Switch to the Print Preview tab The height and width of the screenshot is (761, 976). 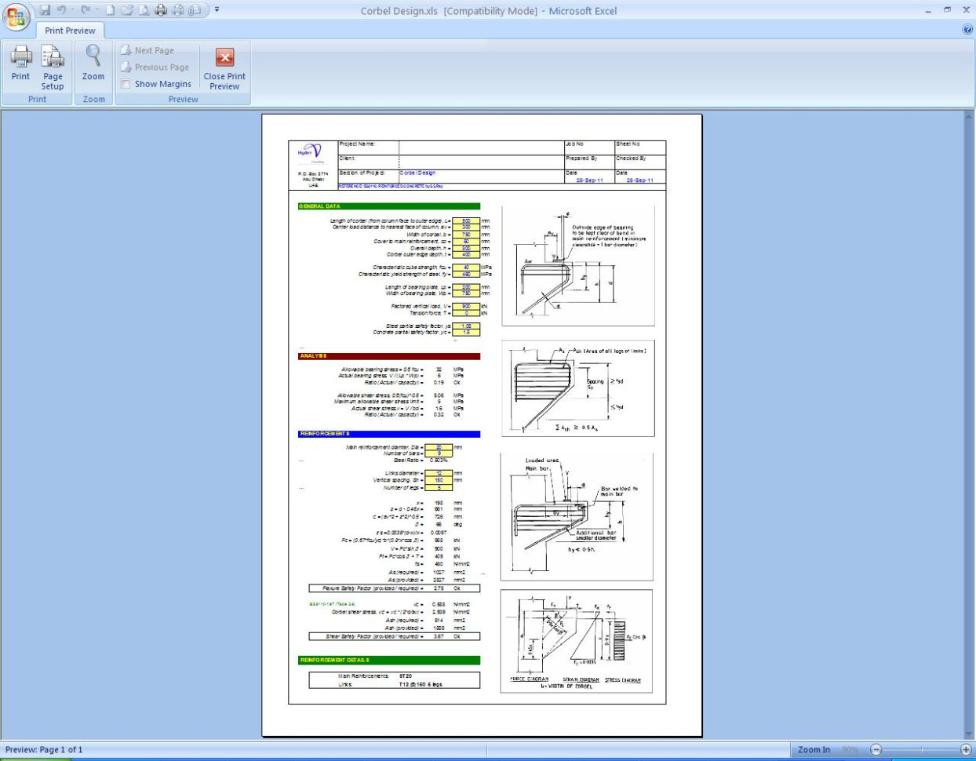click(x=70, y=30)
